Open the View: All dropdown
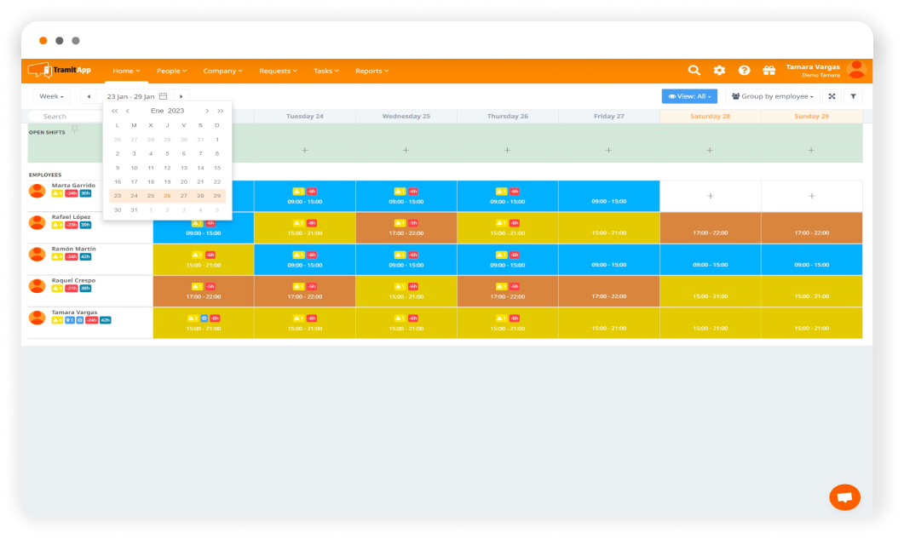The image size is (904, 539). 688,97
